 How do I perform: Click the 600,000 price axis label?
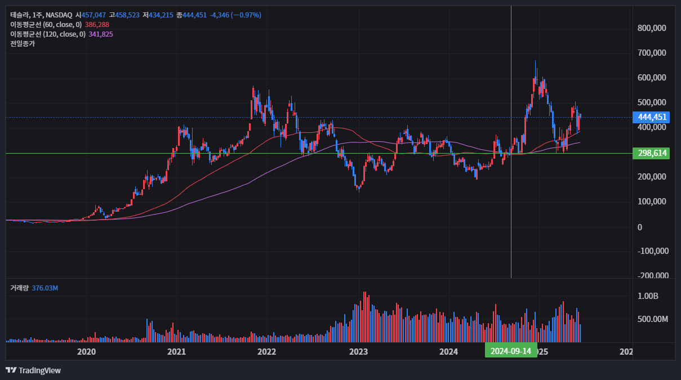pyautogui.click(x=652, y=78)
